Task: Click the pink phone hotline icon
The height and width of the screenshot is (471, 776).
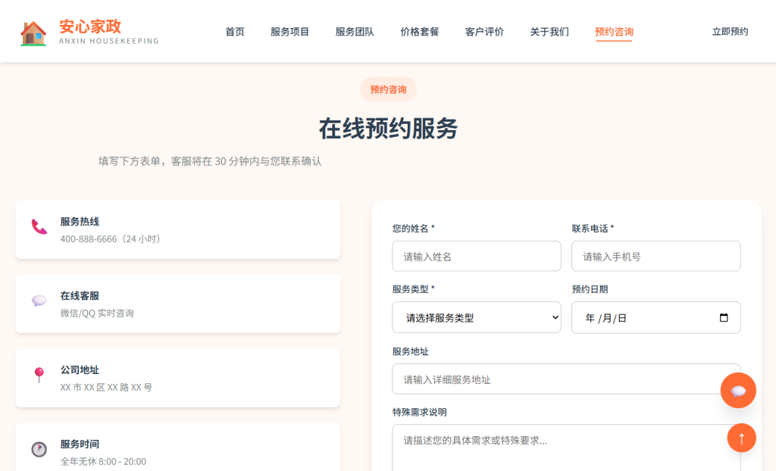Action: [39, 226]
